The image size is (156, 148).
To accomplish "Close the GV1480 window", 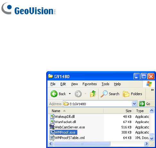I will [x=151, y=77].
